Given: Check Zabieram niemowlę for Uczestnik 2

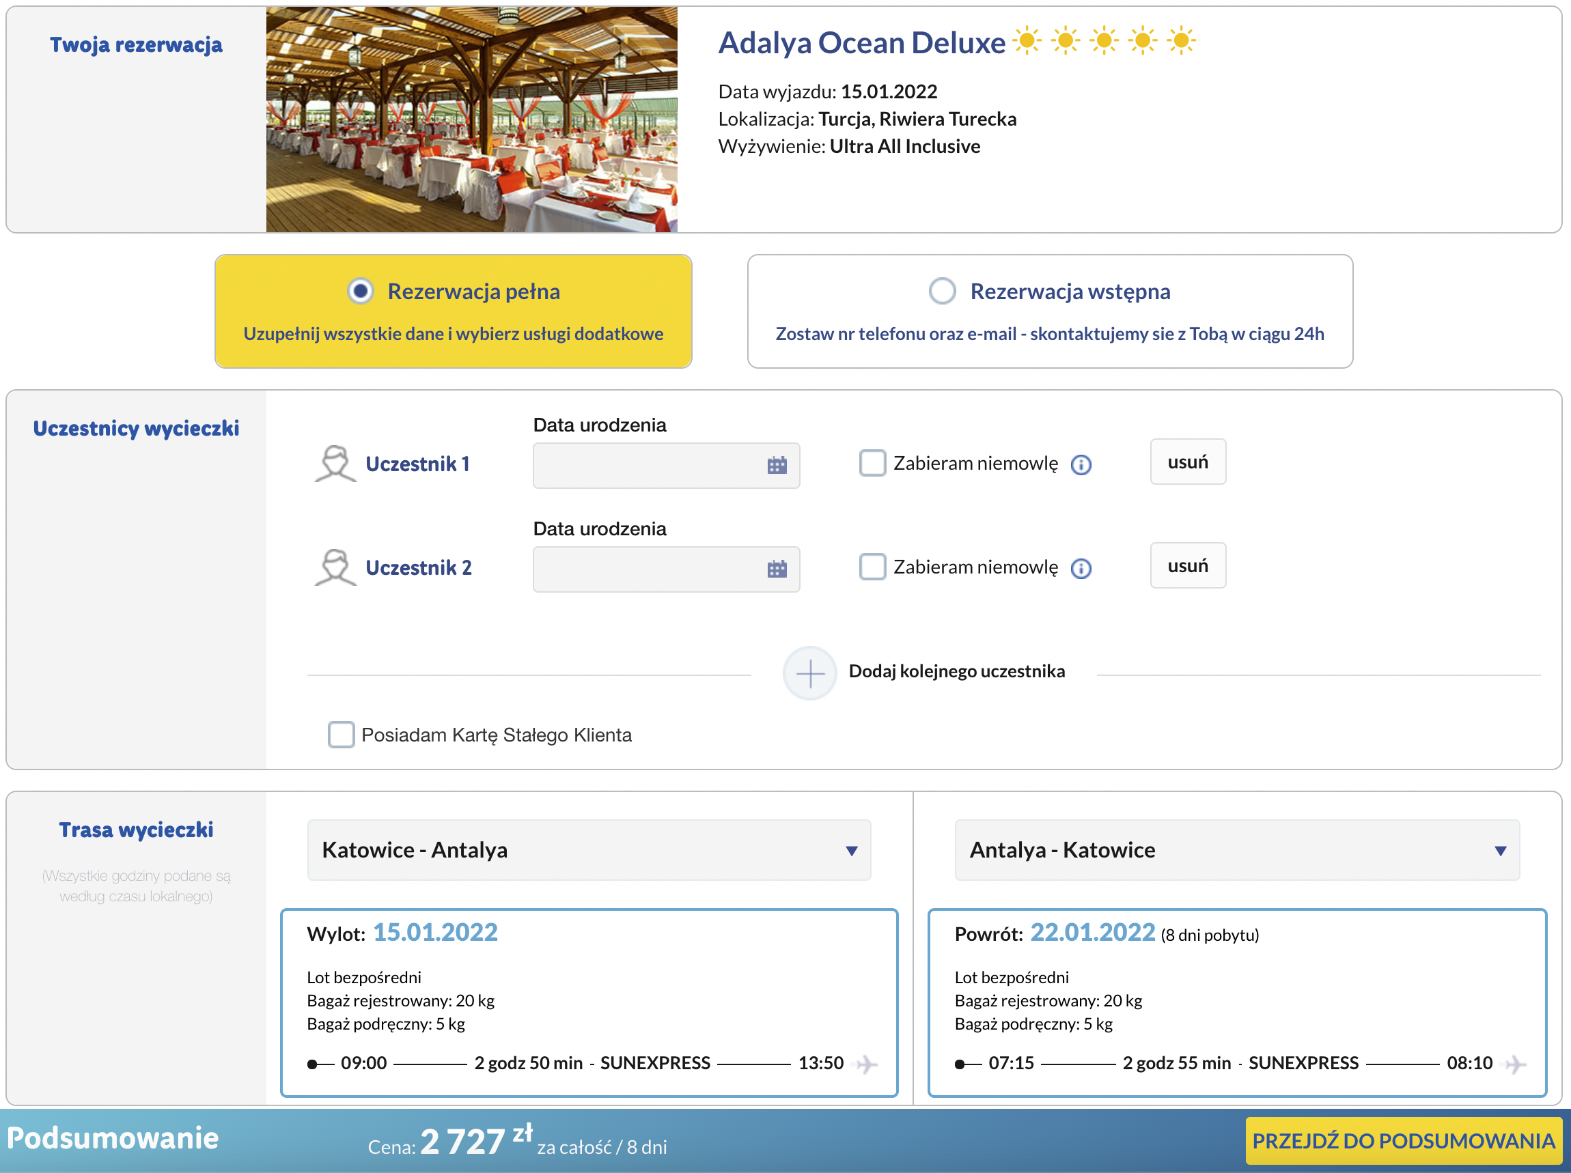Looking at the screenshot, I should [x=872, y=567].
